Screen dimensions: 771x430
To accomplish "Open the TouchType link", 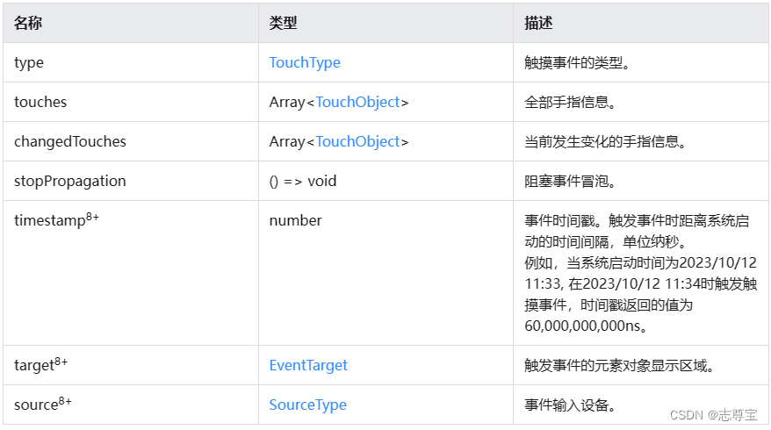I will click(305, 63).
